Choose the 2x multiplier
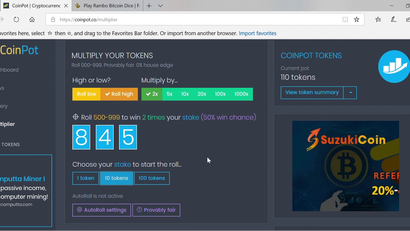Screen dimensions: 410x231 pos(152,94)
